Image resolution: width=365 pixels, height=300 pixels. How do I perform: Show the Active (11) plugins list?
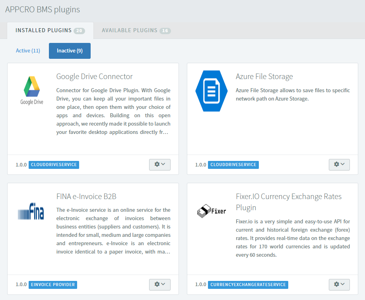(28, 51)
